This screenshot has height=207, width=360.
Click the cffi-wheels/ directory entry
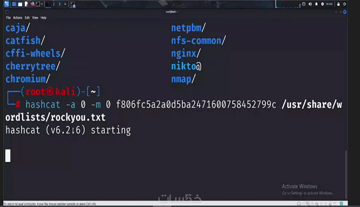[x=36, y=54]
